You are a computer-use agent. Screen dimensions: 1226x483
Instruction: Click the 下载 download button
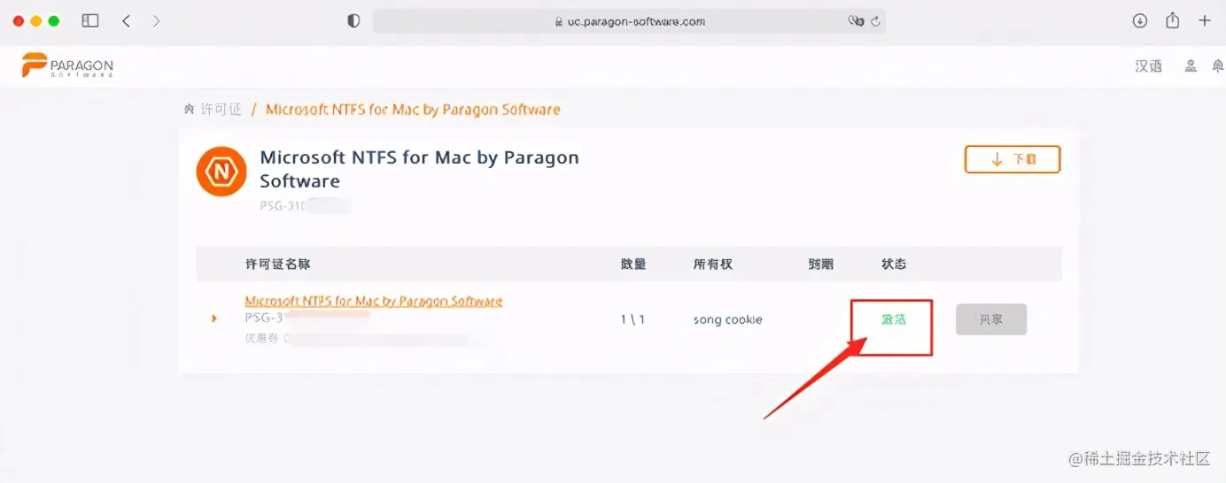(1013, 159)
